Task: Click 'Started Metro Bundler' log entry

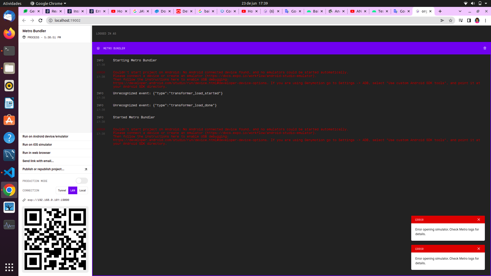Action: (x=134, y=117)
